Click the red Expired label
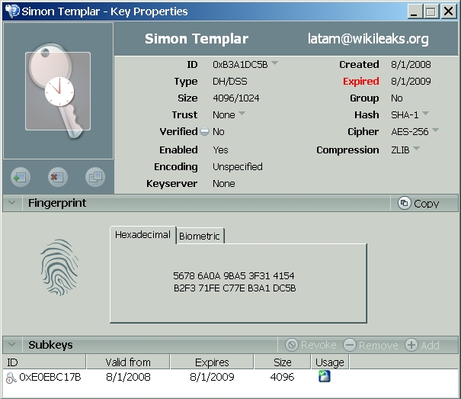The image size is (461, 399). (x=360, y=82)
